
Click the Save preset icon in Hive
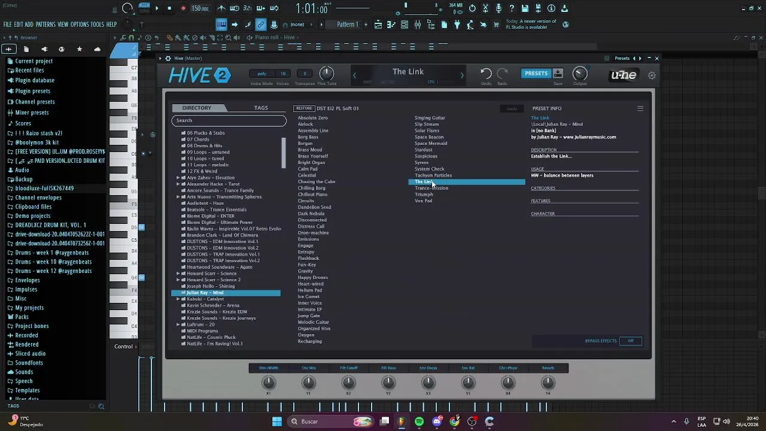pyautogui.click(x=558, y=74)
